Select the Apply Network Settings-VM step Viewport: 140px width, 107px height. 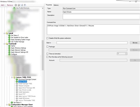pos(19,52)
